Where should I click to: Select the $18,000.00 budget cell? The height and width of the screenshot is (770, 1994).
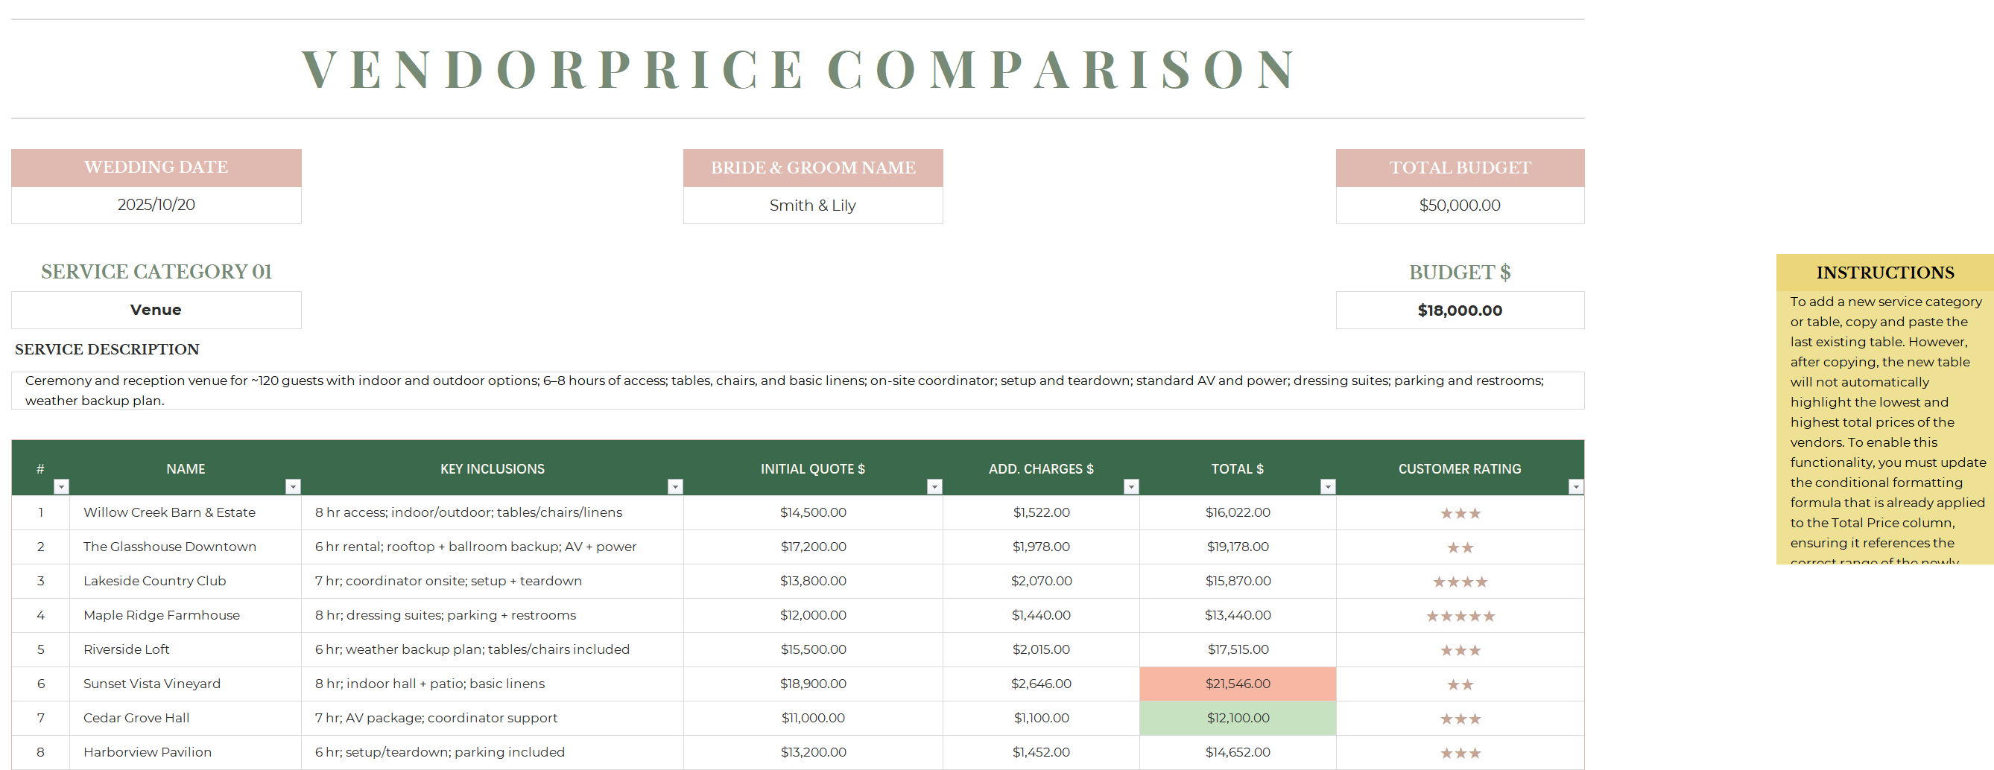pyautogui.click(x=1460, y=310)
